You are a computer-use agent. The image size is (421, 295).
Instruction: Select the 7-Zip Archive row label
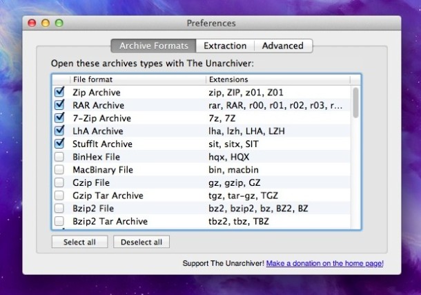(101, 118)
